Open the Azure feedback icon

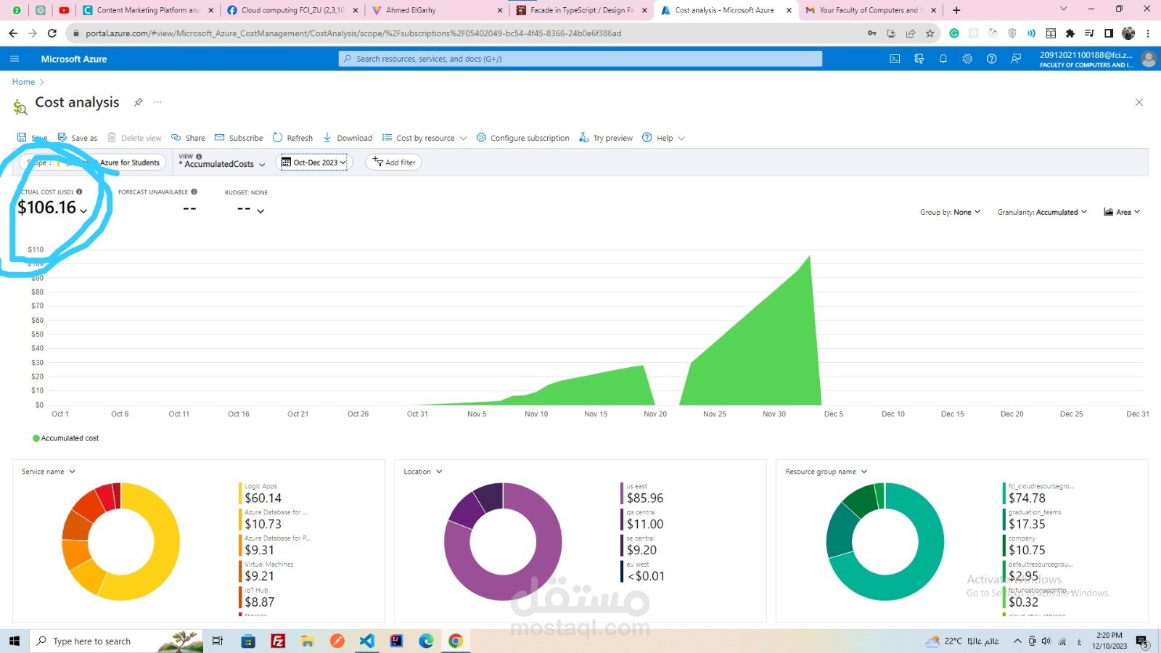click(1016, 59)
